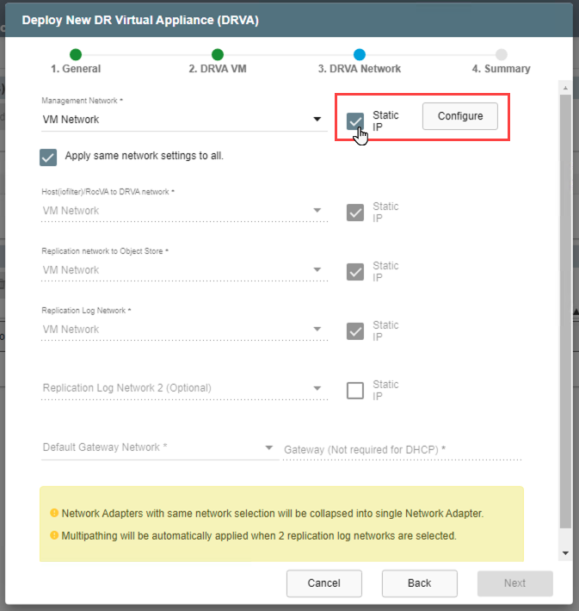Click the Summary step gray circle
This screenshot has width=579, height=611.
[501, 54]
